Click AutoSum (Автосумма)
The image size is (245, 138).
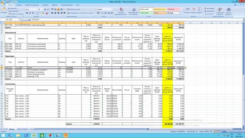[210, 8]
